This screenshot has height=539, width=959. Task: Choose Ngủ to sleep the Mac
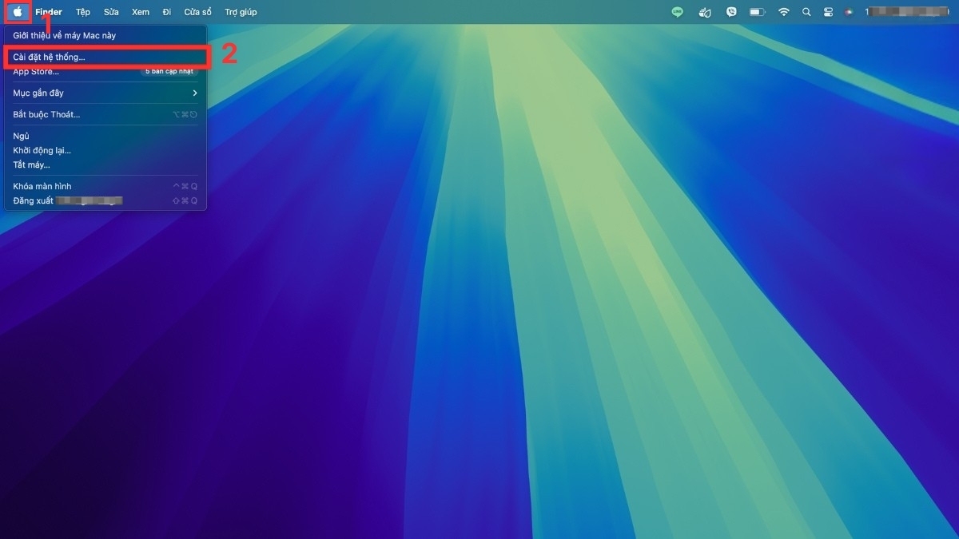point(105,137)
